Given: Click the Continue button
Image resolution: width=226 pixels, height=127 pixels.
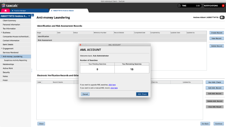Looking at the screenshot, I should (219, 124).
